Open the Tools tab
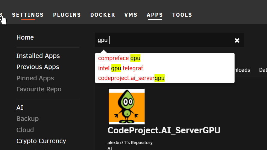267x150 pixels. [x=182, y=15]
